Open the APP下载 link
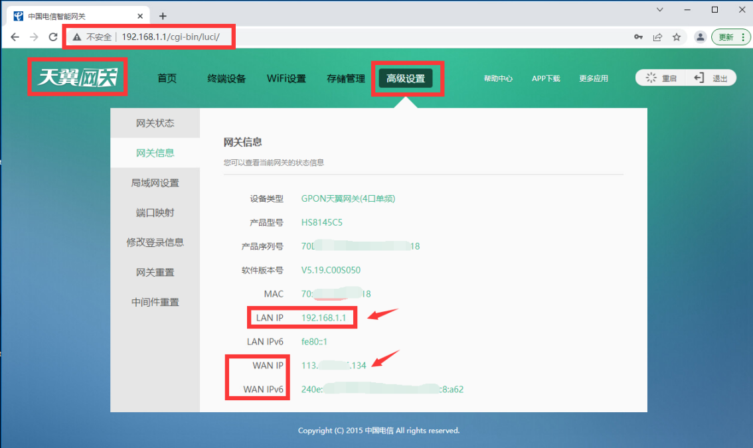The width and height of the screenshot is (753, 448). click(546, 78)
